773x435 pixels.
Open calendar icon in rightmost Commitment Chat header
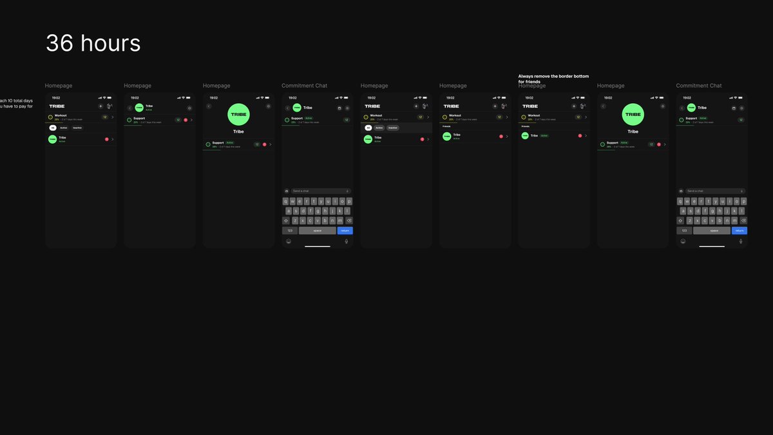[x=734, y=108]
